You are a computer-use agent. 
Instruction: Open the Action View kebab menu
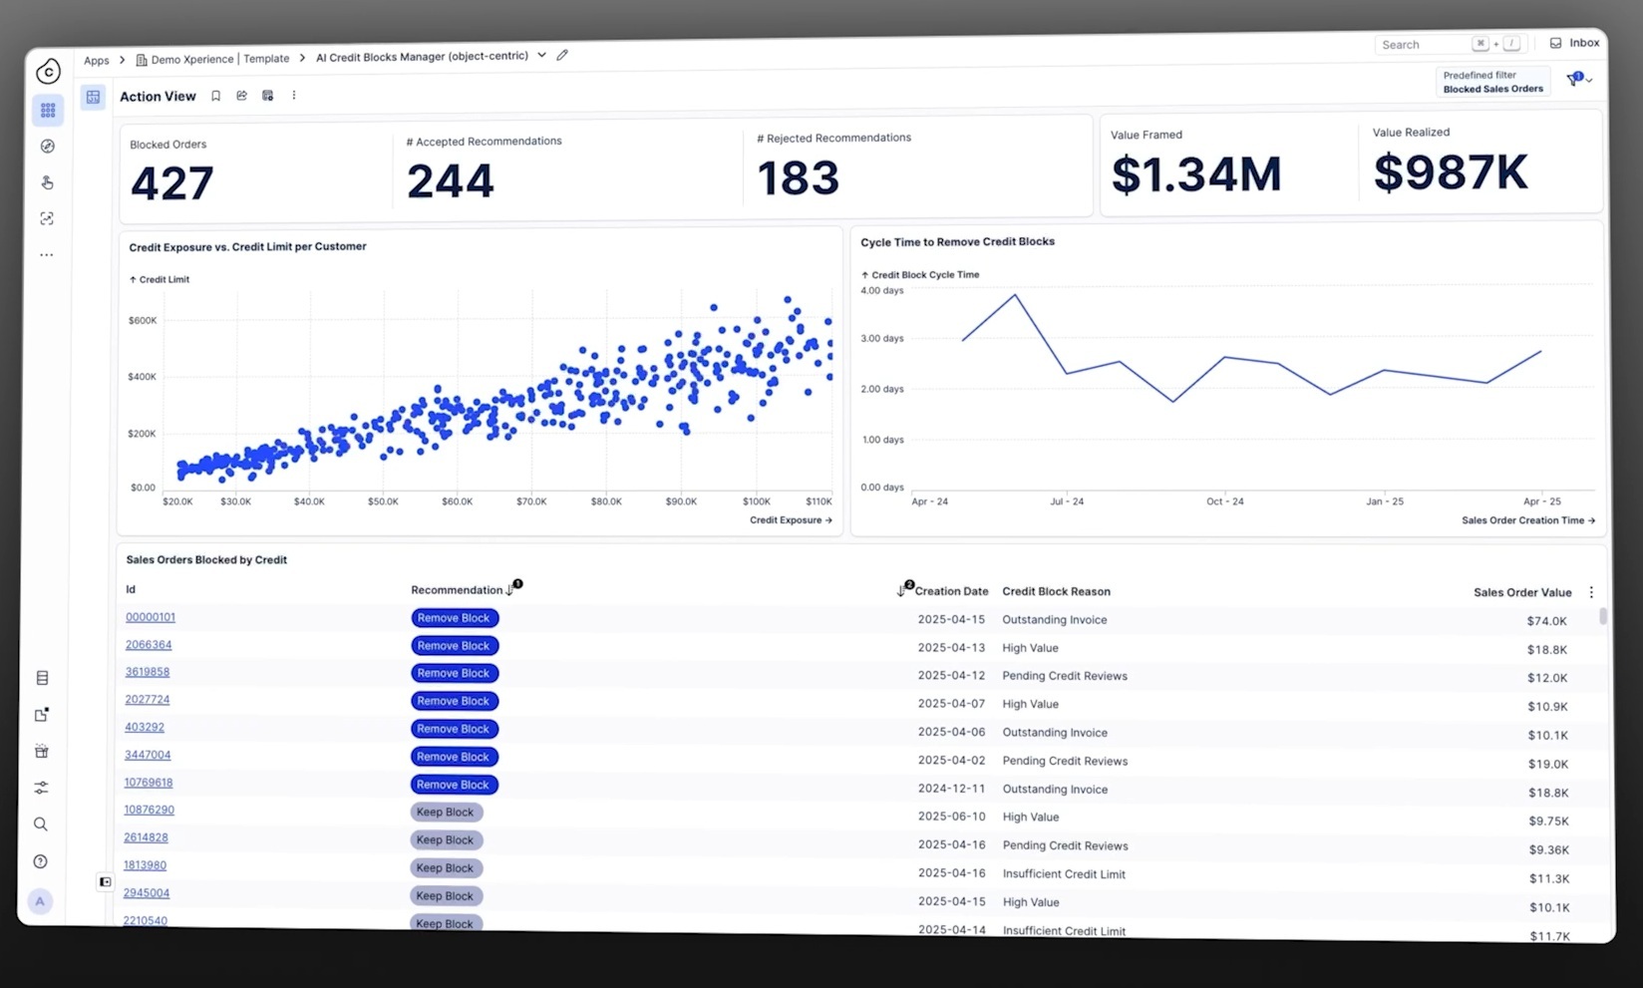pyautogui.click(x=294, y=95)
